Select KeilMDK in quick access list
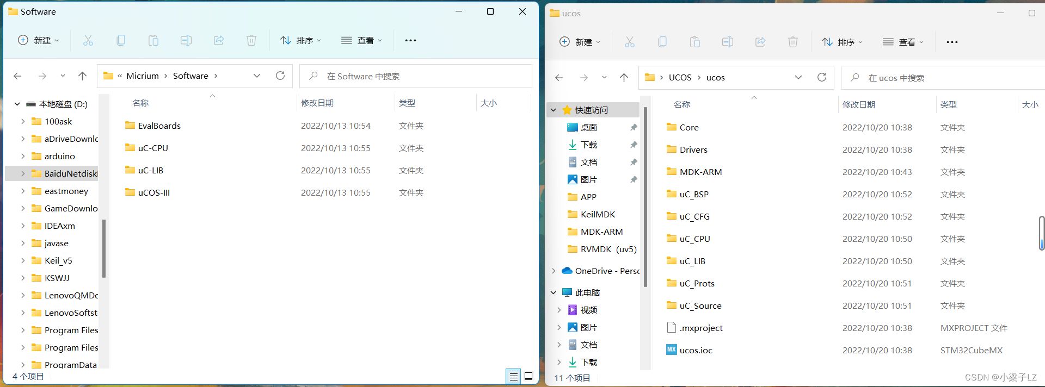This screenshot has height=387, width=1045. pos(591,214)
